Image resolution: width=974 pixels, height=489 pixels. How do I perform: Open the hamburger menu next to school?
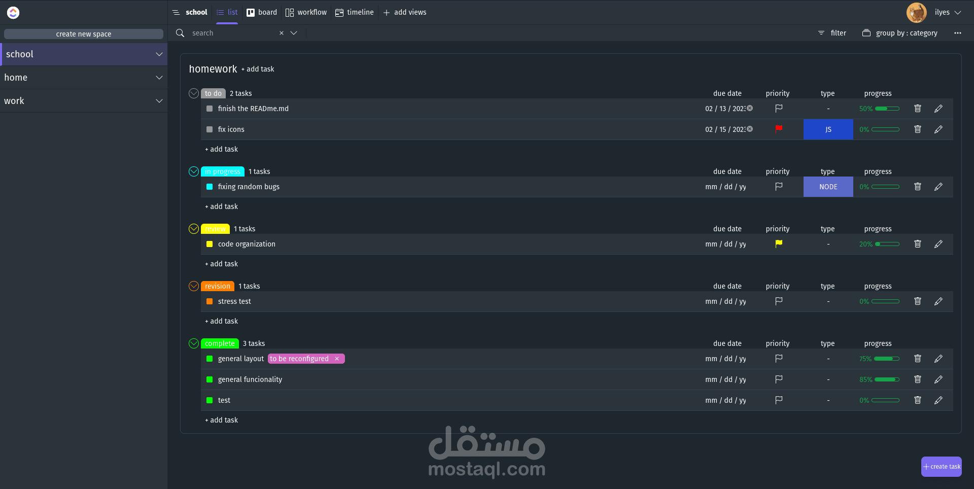(176, 12)
